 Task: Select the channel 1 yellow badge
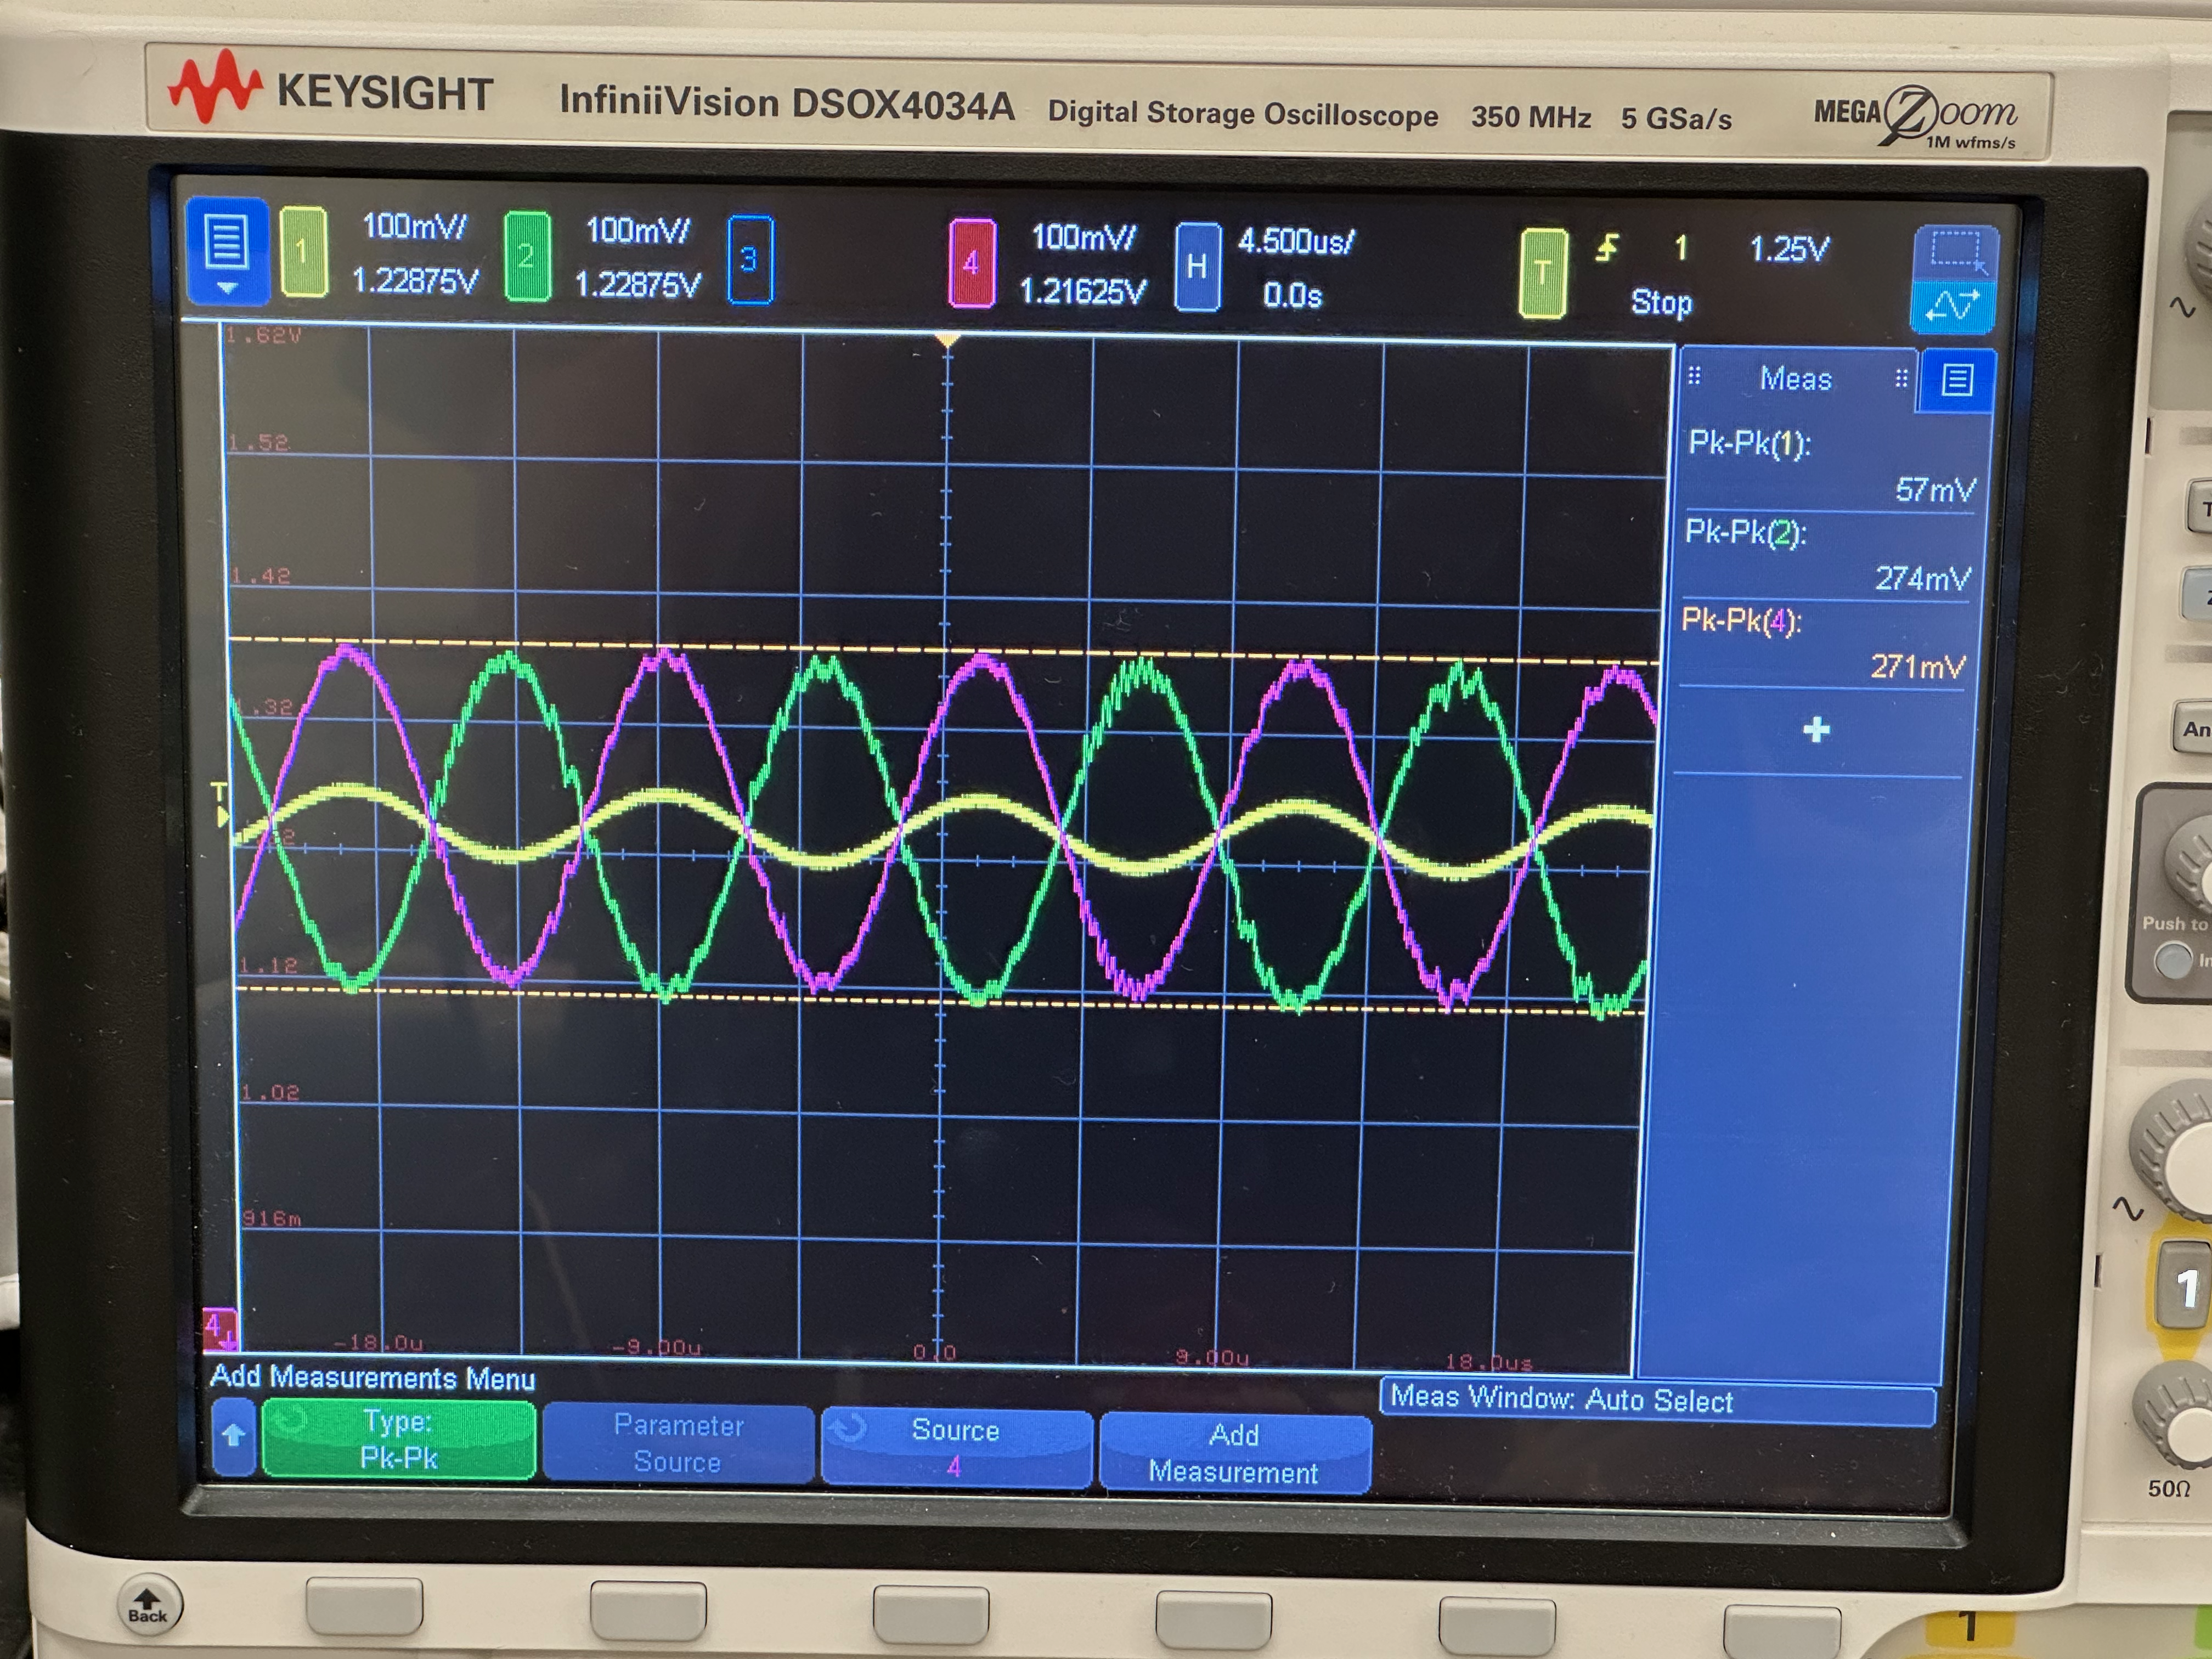point(303,252)
